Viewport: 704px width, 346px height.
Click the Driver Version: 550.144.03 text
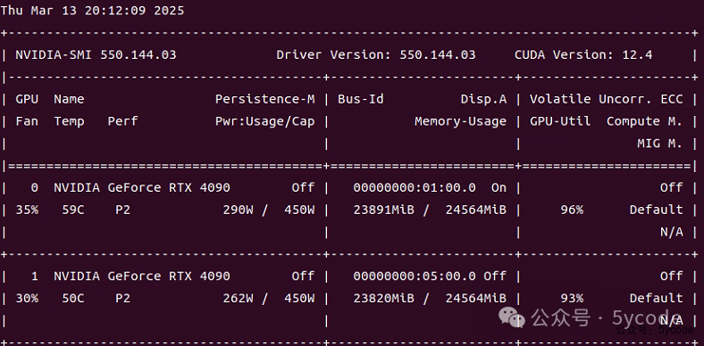tap(376, 55)
